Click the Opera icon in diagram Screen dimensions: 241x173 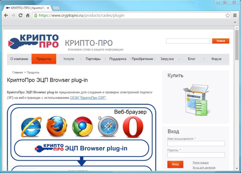pos(133,127)
